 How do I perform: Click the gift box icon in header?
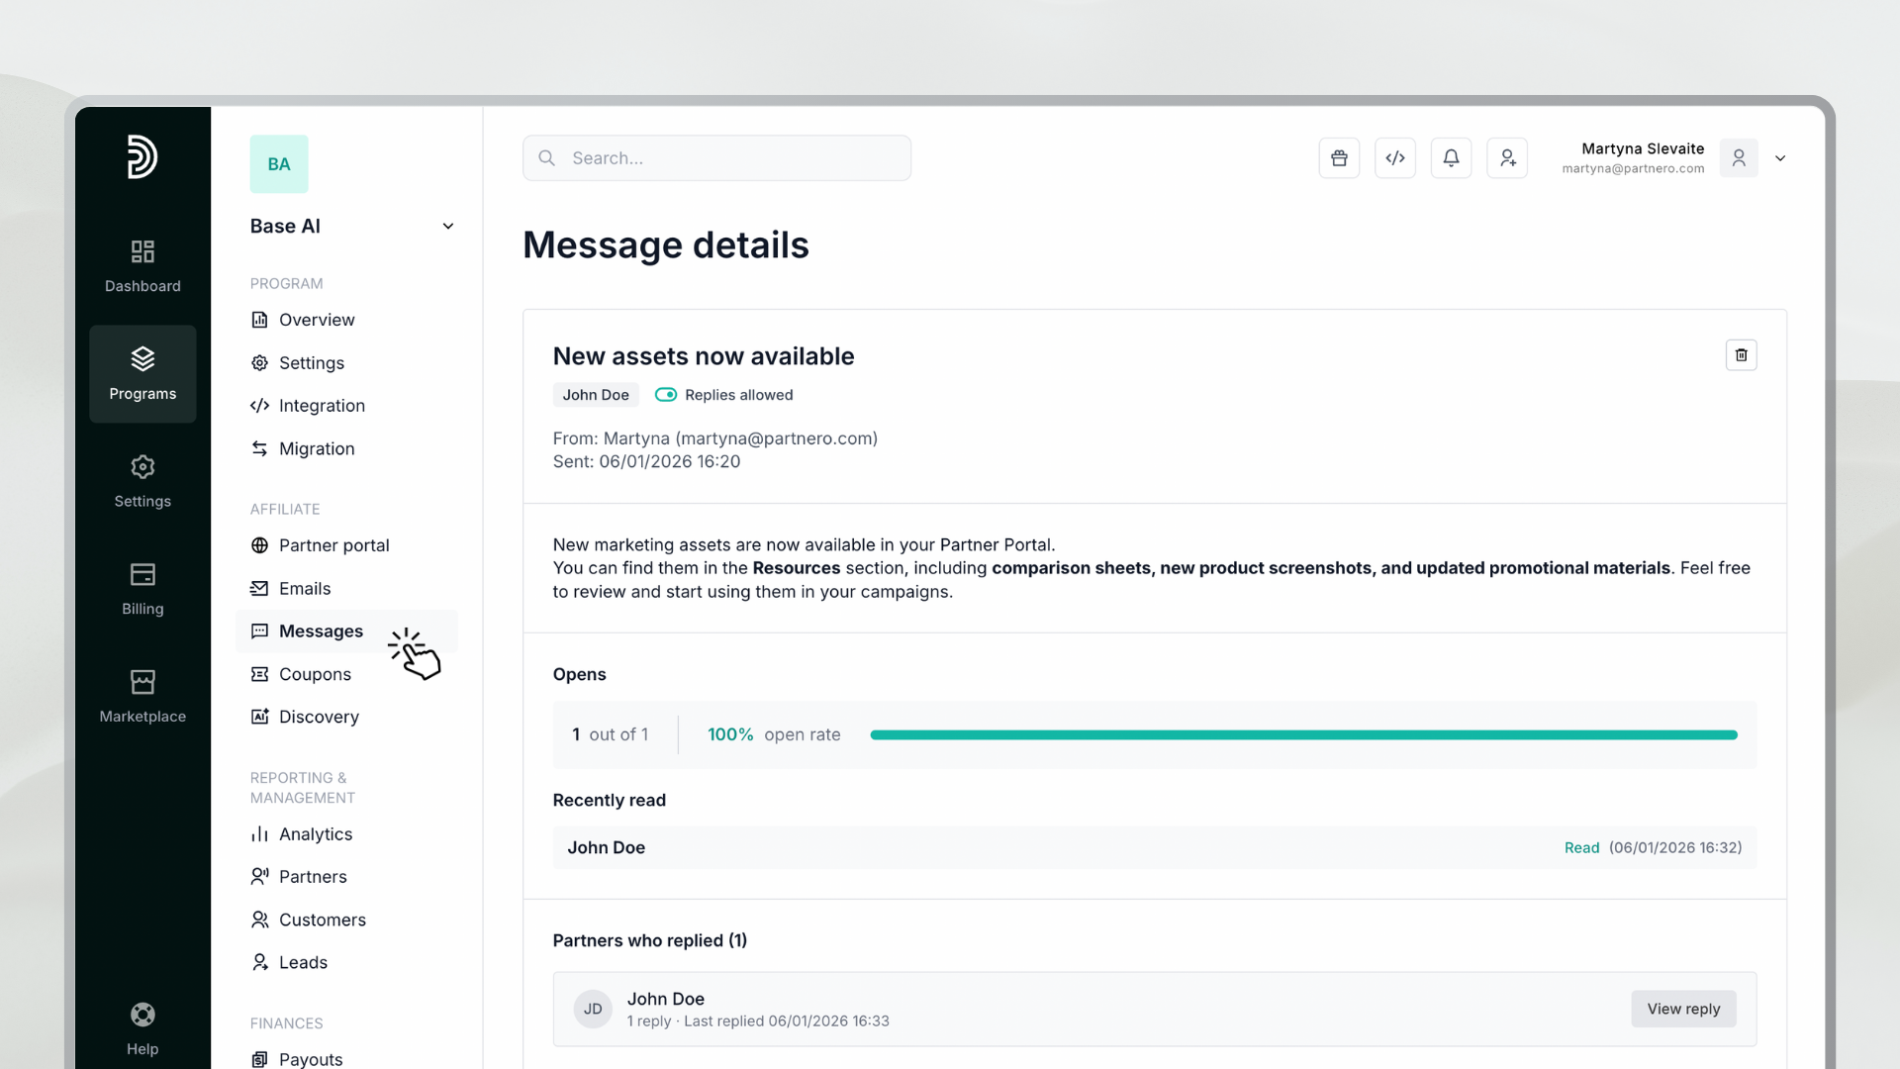1339,158
